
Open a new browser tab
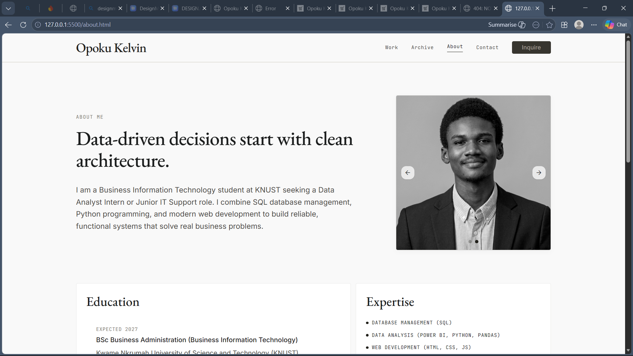pyautogui.click(x=553, y=9)
